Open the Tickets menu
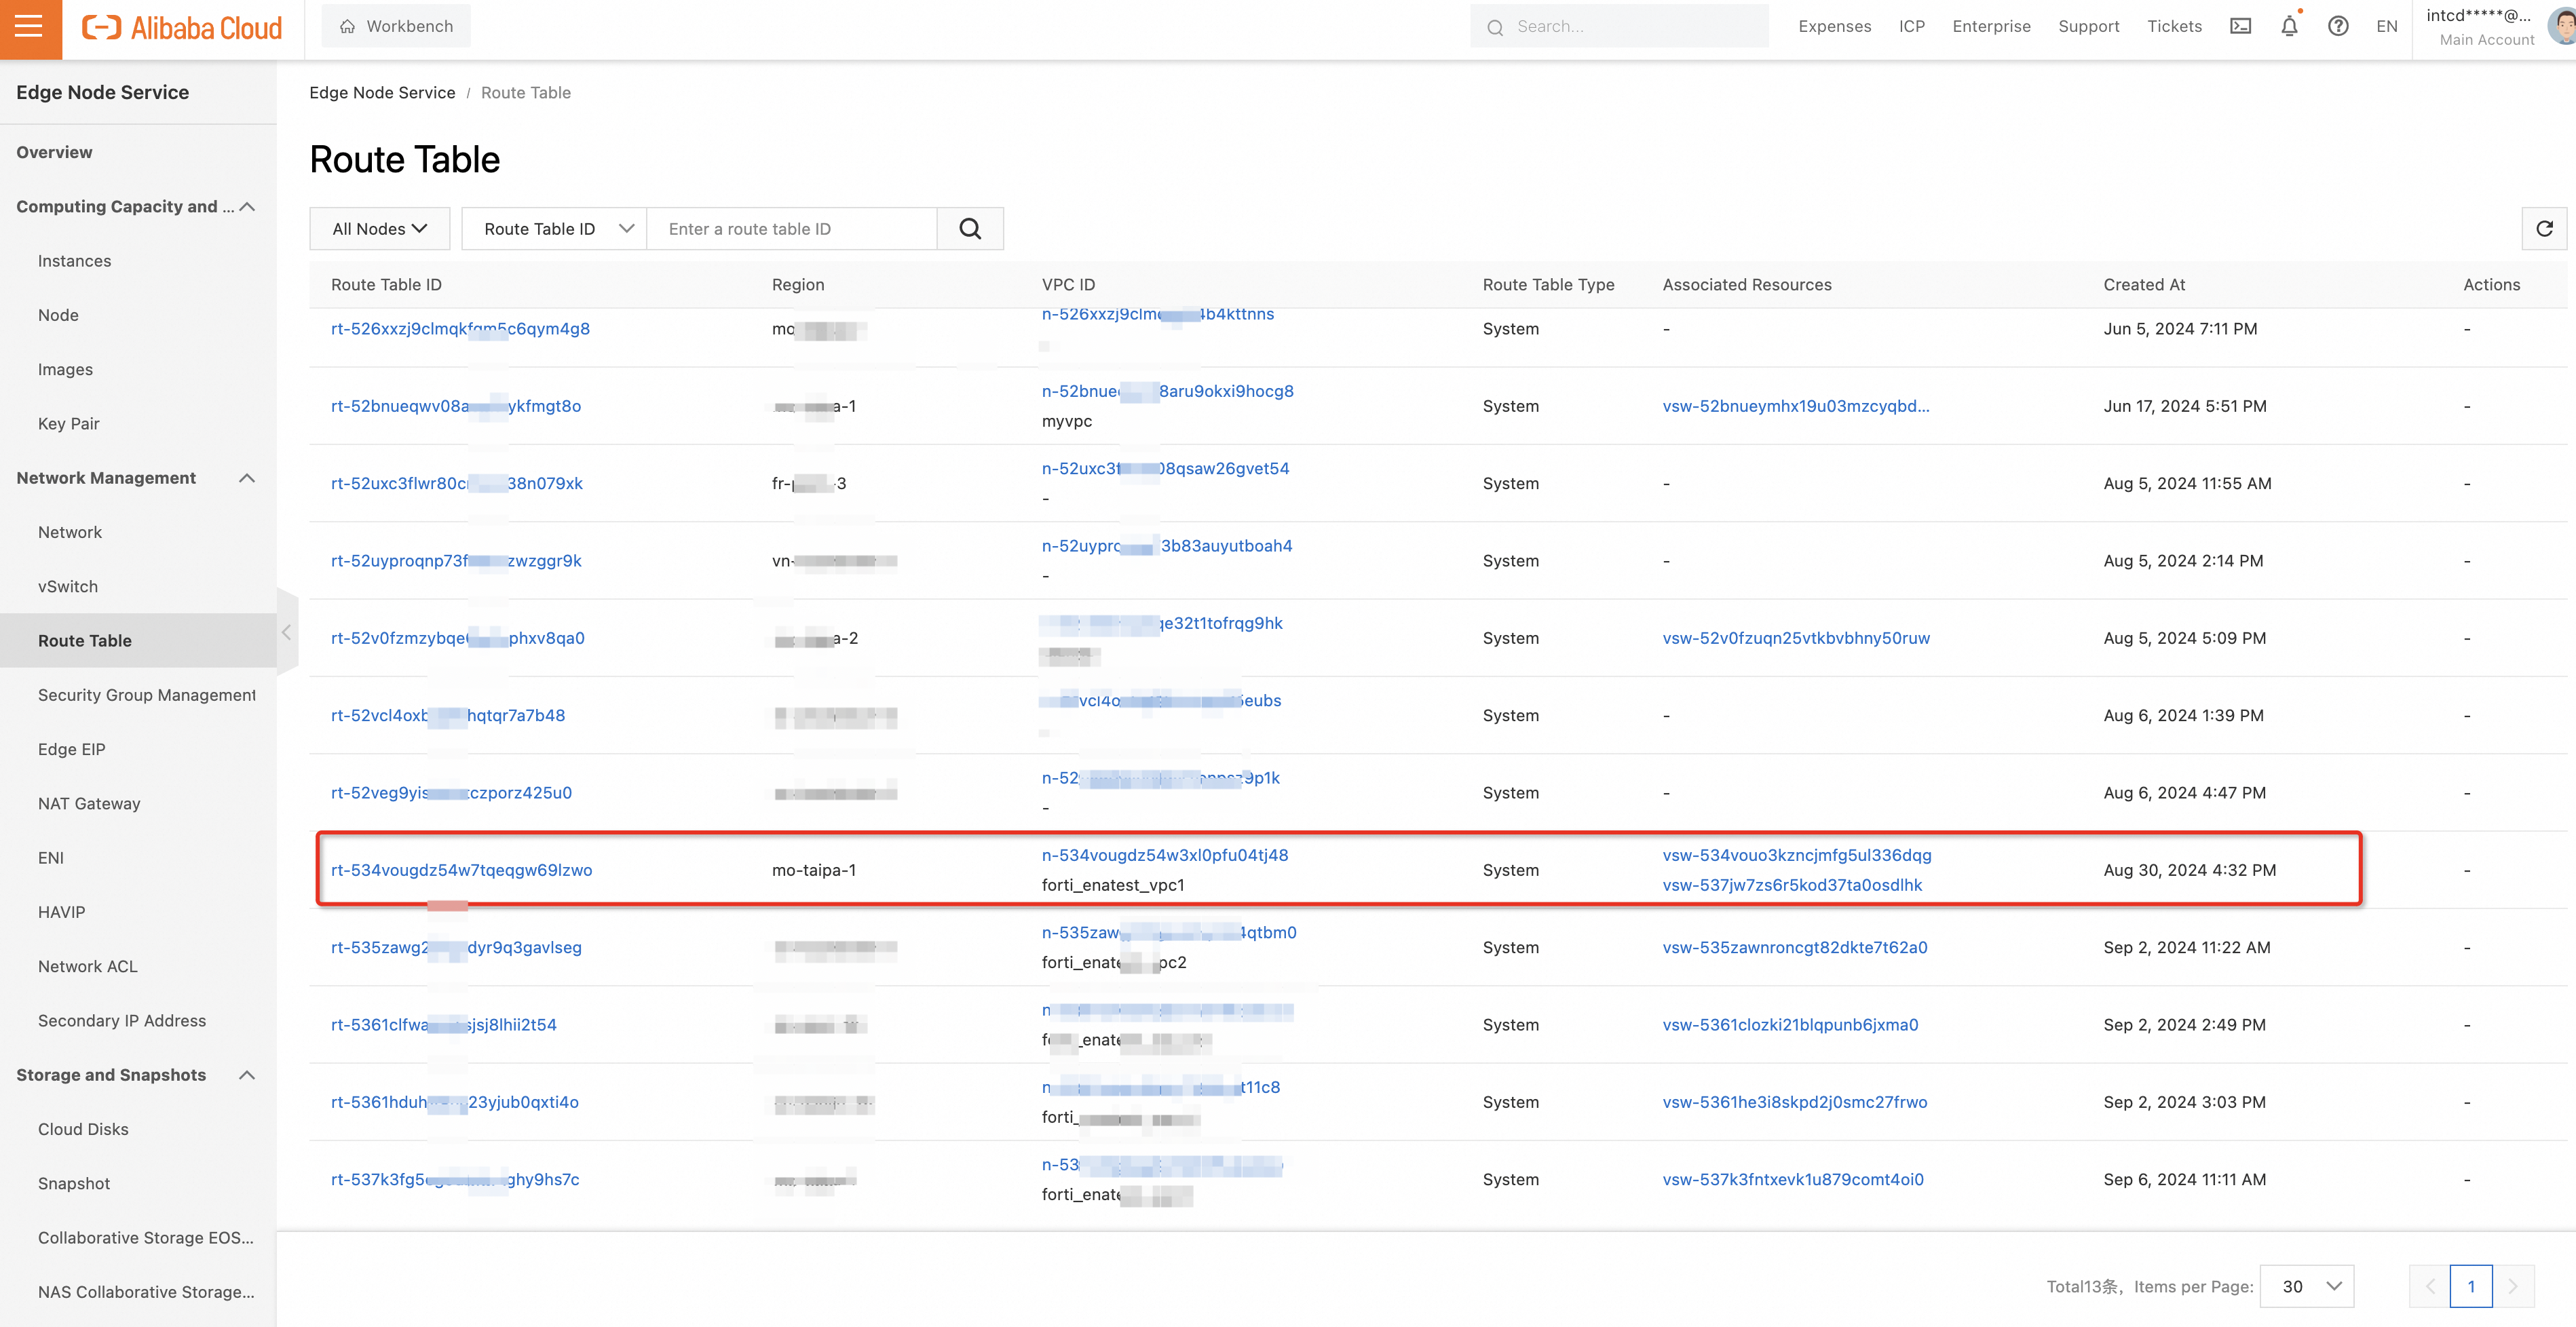 tap(2174, 27)
